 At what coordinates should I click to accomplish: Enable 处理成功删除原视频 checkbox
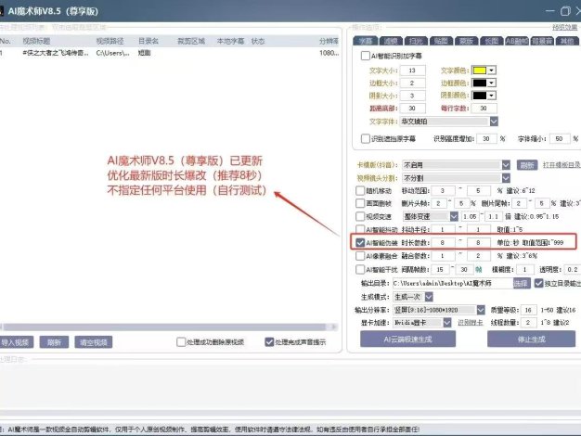[x=181, y=342]
